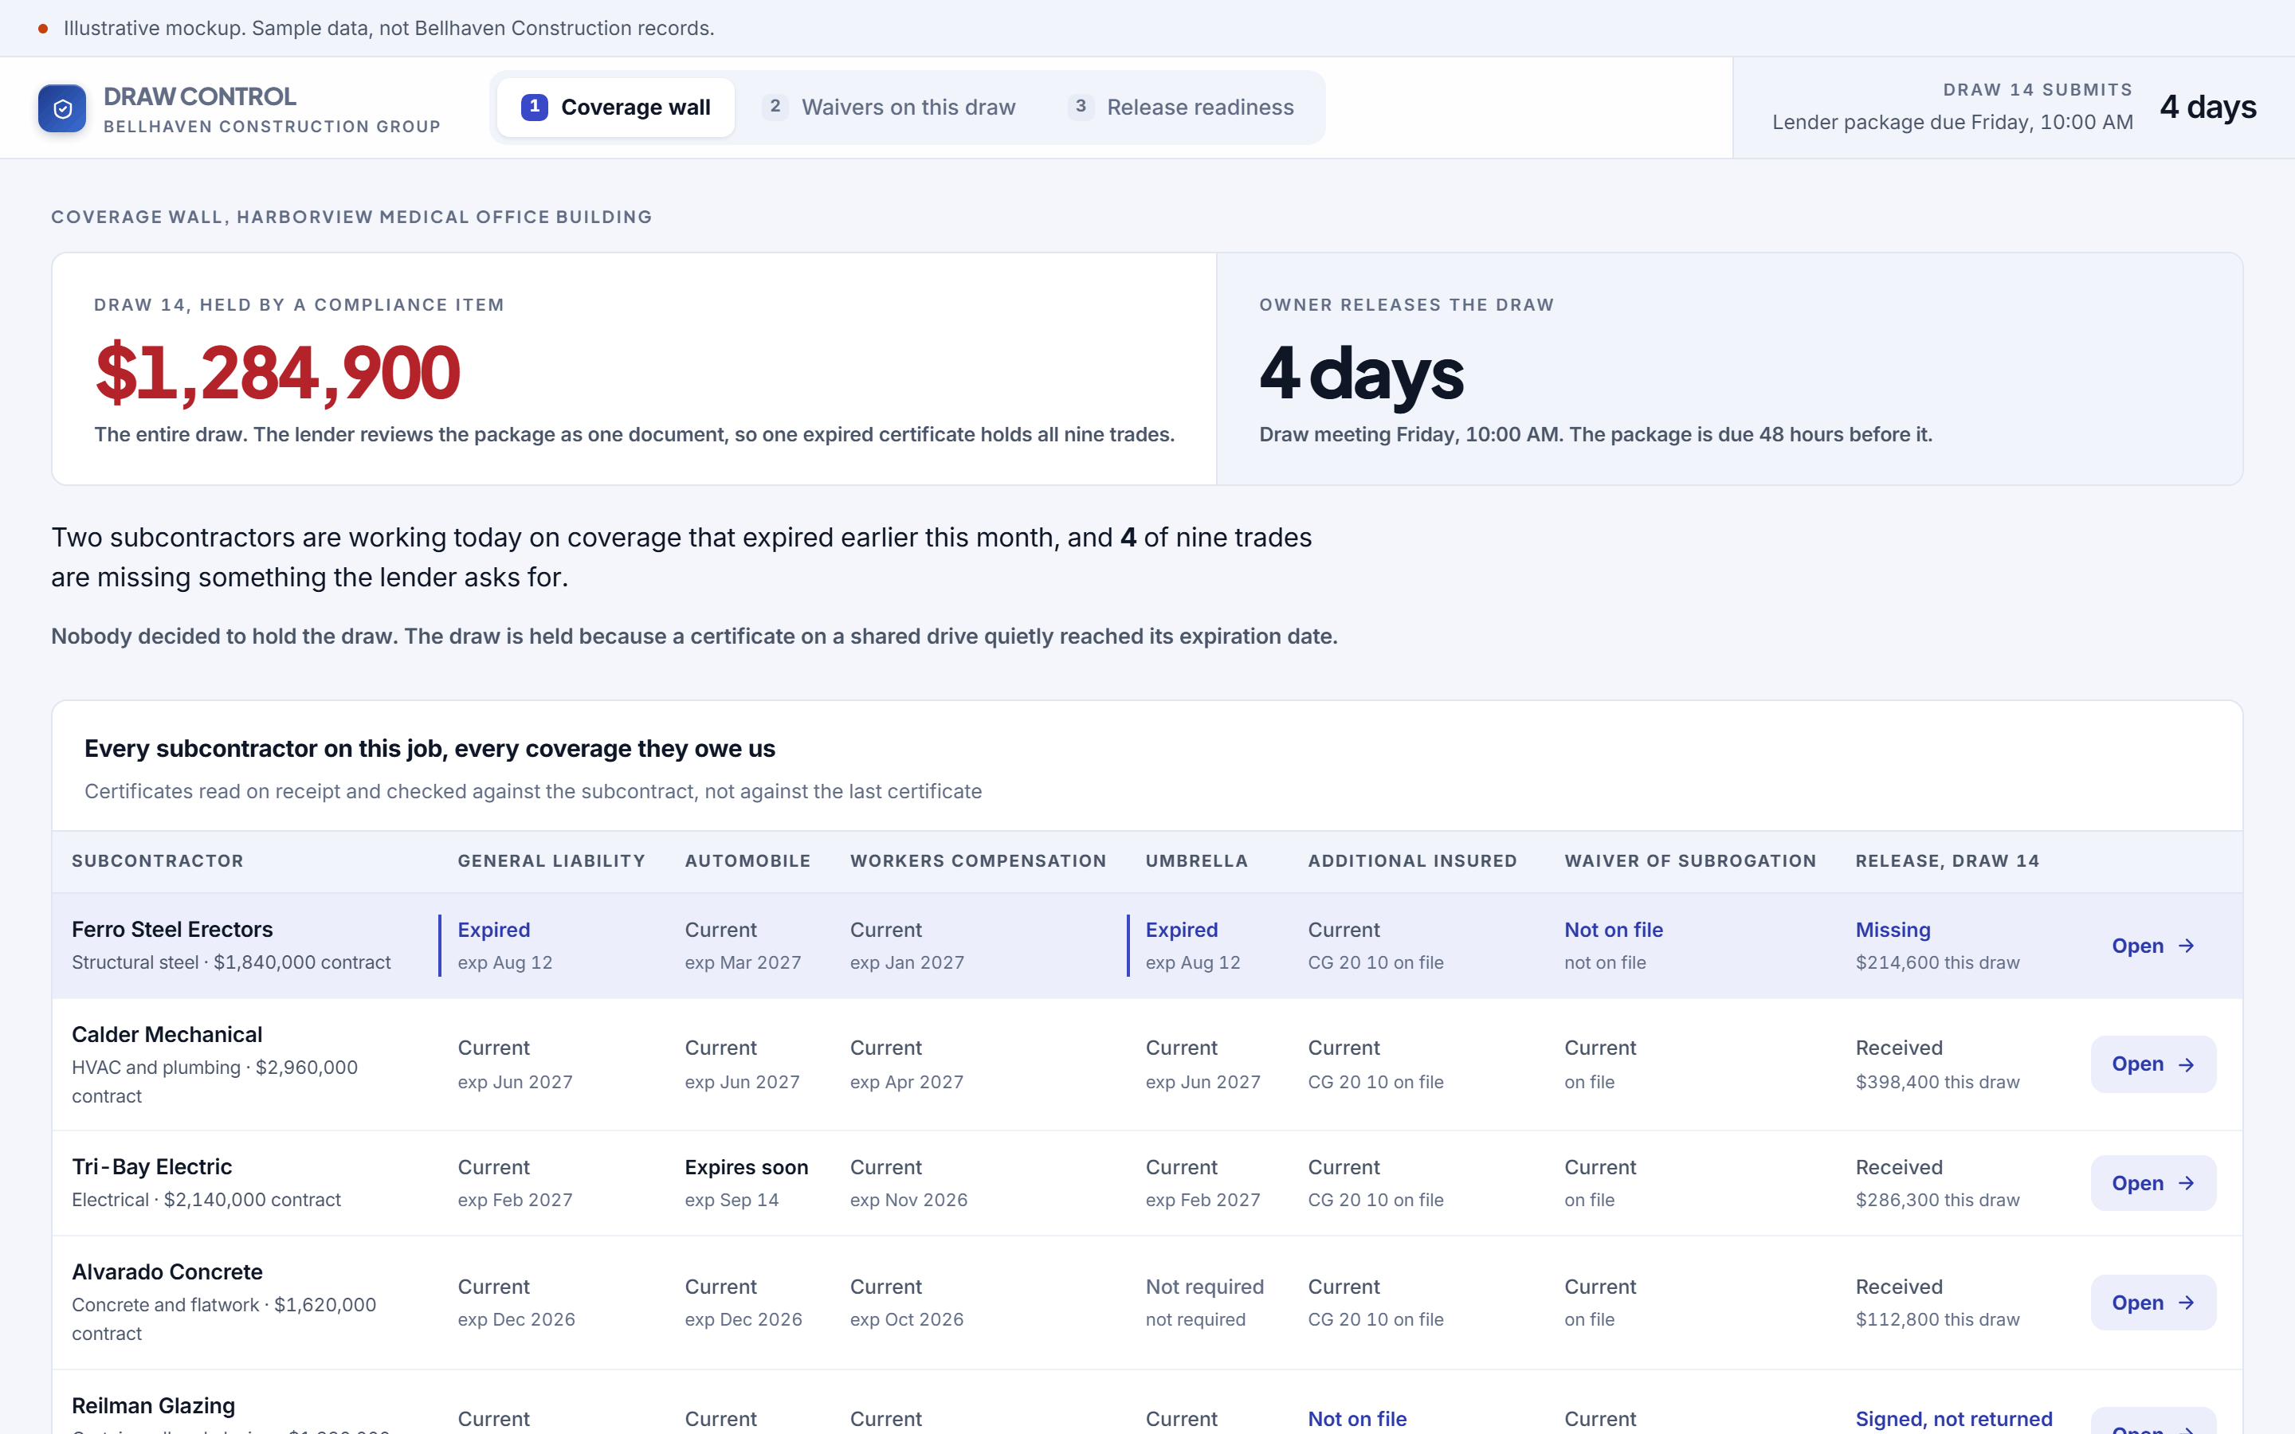Click the Waiver of Subrogation column header

click(x=1690, y=861)
